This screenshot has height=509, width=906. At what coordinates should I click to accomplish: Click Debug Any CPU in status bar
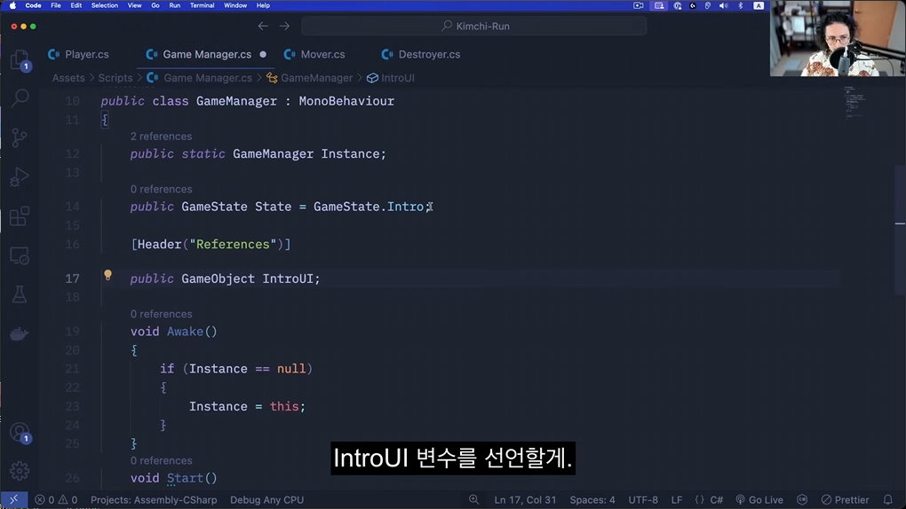(x=267, y=500)
